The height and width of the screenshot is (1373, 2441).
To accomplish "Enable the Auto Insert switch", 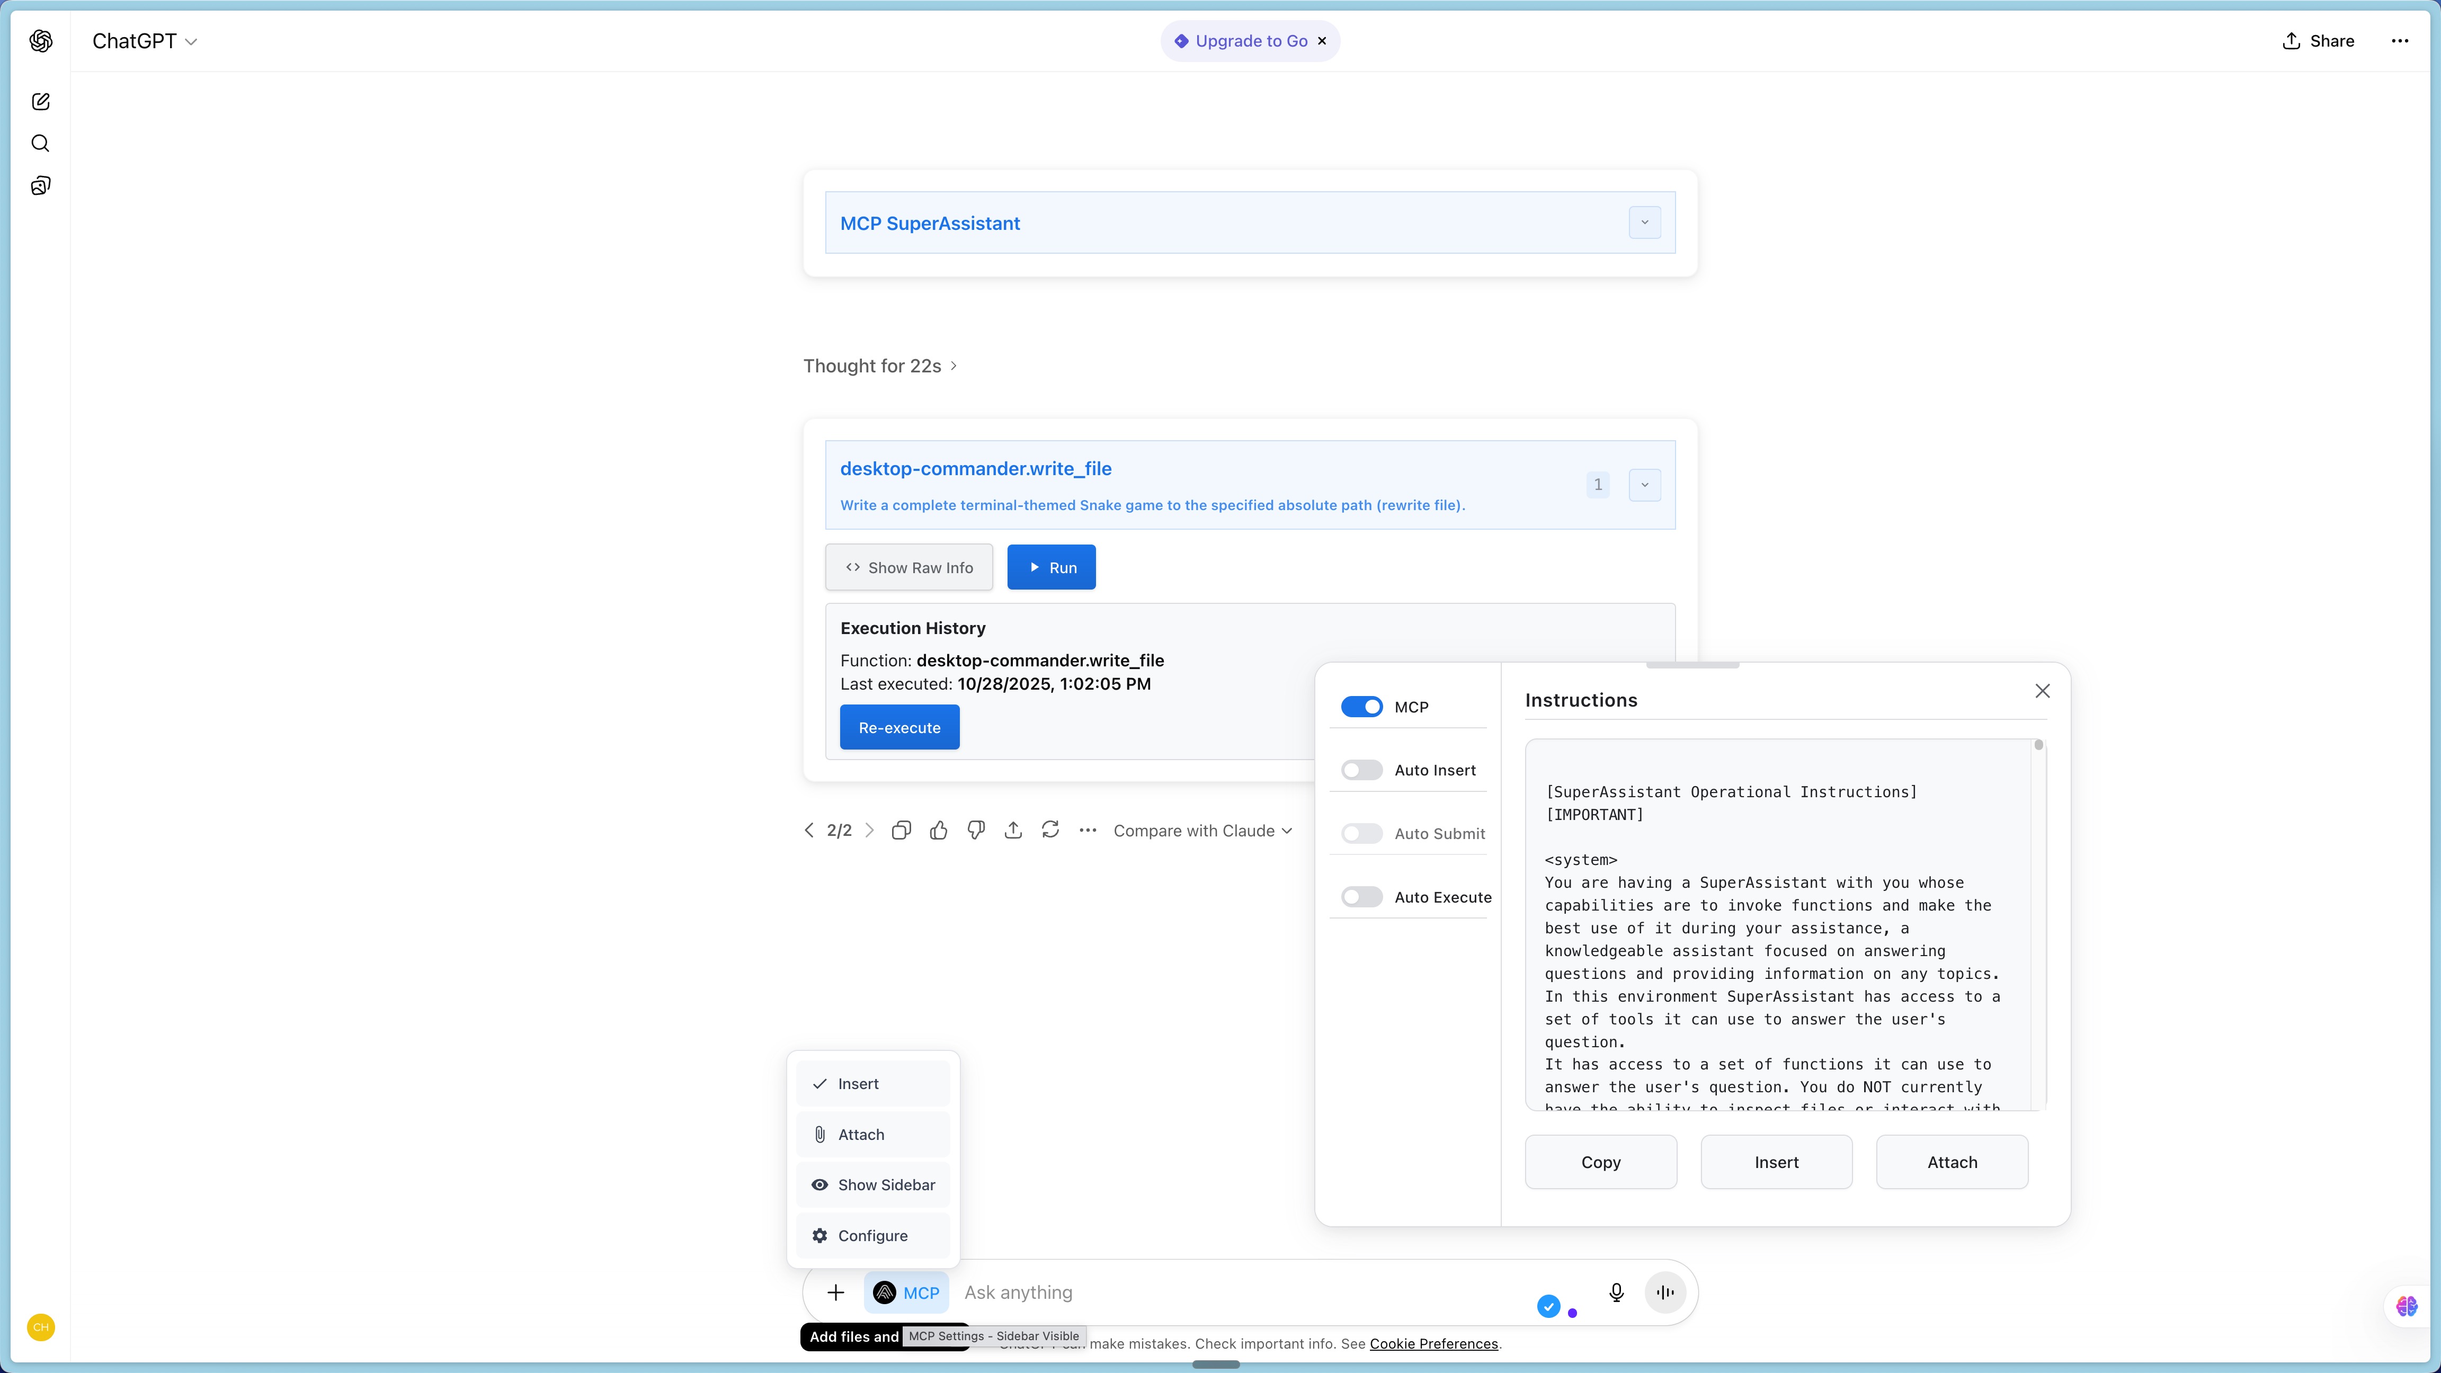I will coord(1362,770).
